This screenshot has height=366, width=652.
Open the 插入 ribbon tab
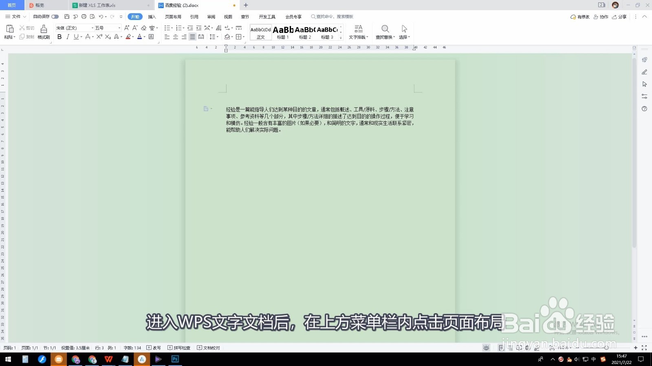point(152,17)
